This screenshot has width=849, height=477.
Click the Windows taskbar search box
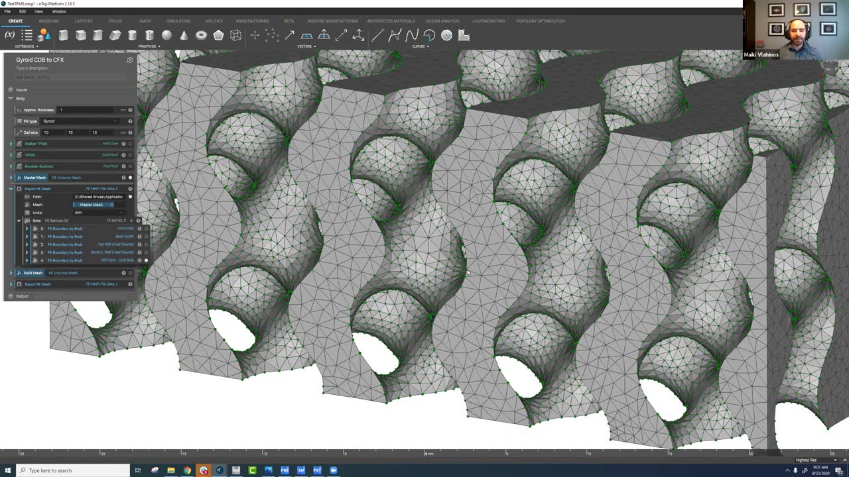[73, 470]
